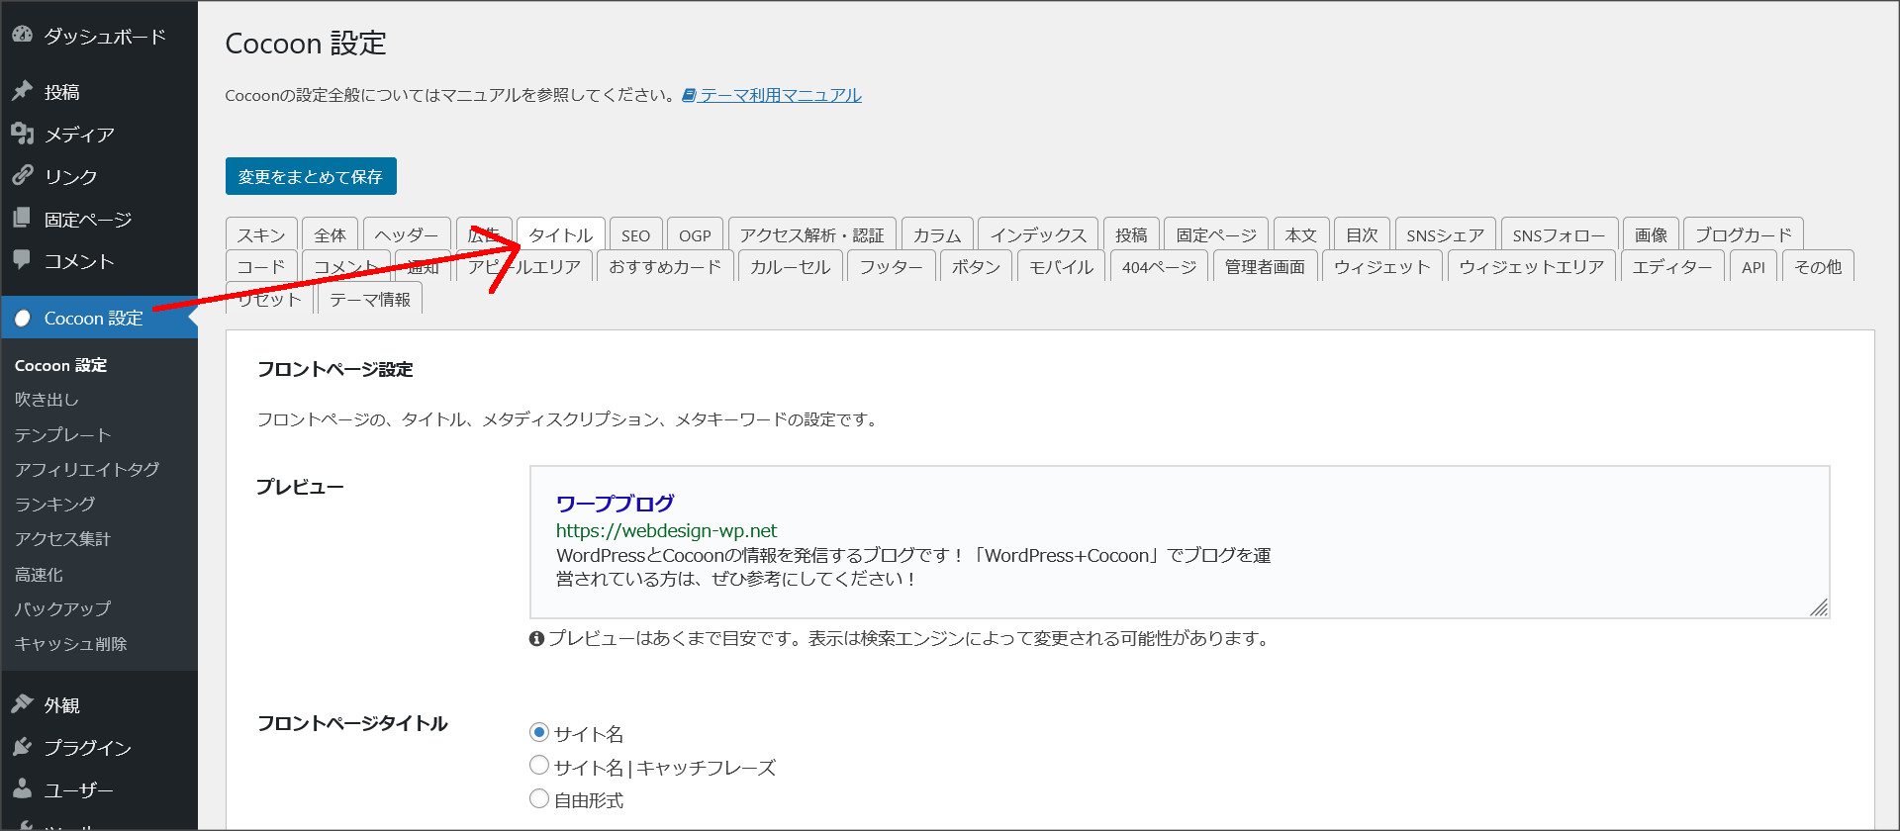The width and height of the screenshot is (1900, 831).
Task: Open the 画像 tab
Action: [x=1651, y=234]
